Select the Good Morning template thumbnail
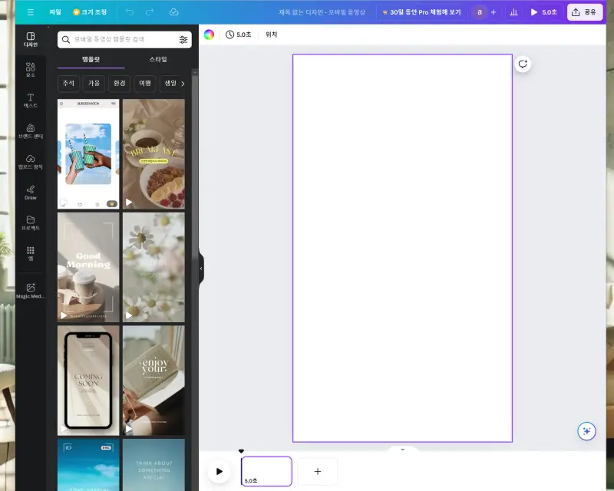 [88, 268]
